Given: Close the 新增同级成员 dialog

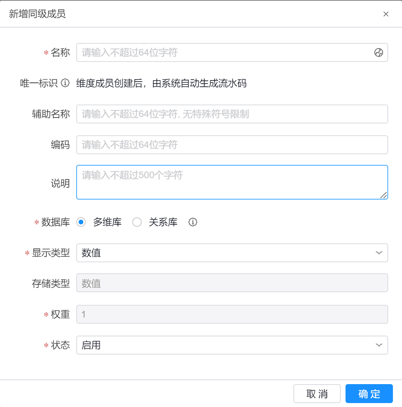Looking at the screenshot, I should 386,14.
